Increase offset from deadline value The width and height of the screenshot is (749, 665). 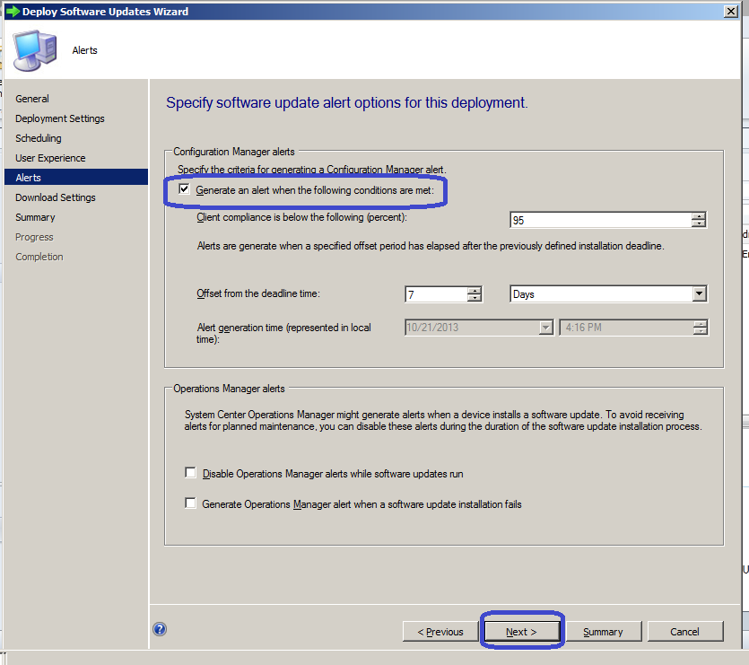click(x=474, y=290)
